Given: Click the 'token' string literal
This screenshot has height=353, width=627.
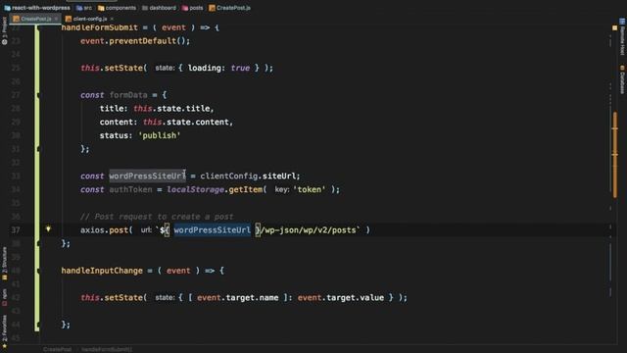Looking at the screenshot, I should click(310, 189).
